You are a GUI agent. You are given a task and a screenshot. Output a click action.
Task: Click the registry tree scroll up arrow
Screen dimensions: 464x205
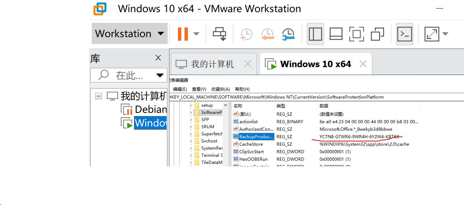coord(226,105)
